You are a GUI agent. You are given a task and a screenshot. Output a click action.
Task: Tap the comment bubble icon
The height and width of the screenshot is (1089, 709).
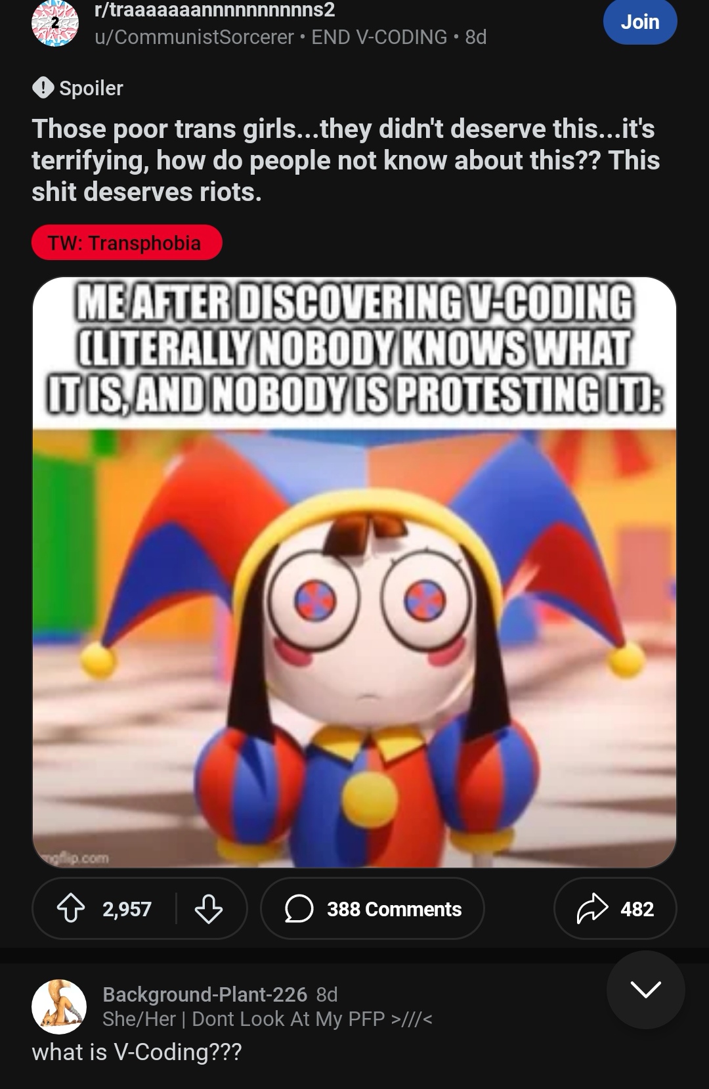pos(299,909)
